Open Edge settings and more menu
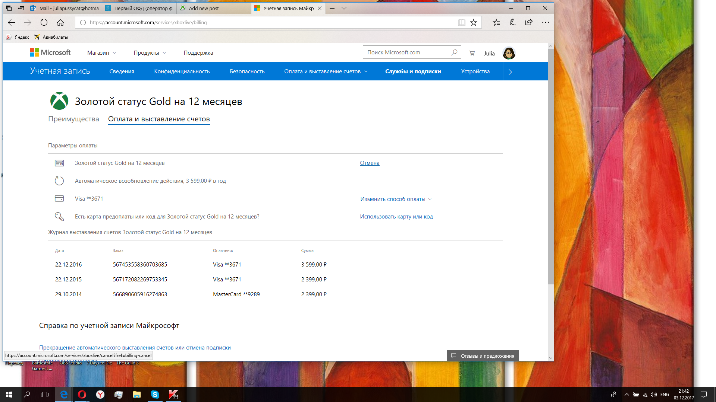Viewport: 716px width, 402px height. pyautogui.click(x=545, y=22)
